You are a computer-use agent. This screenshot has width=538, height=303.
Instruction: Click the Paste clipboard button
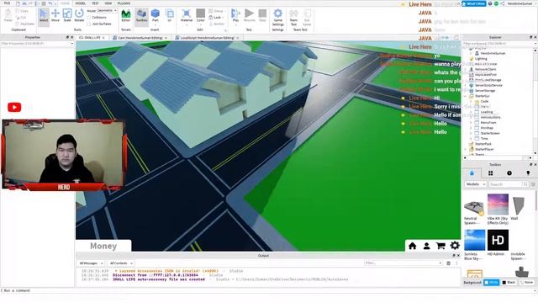pyautogui.click(x=8, y=16)
